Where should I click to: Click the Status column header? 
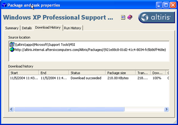[87, 73]
